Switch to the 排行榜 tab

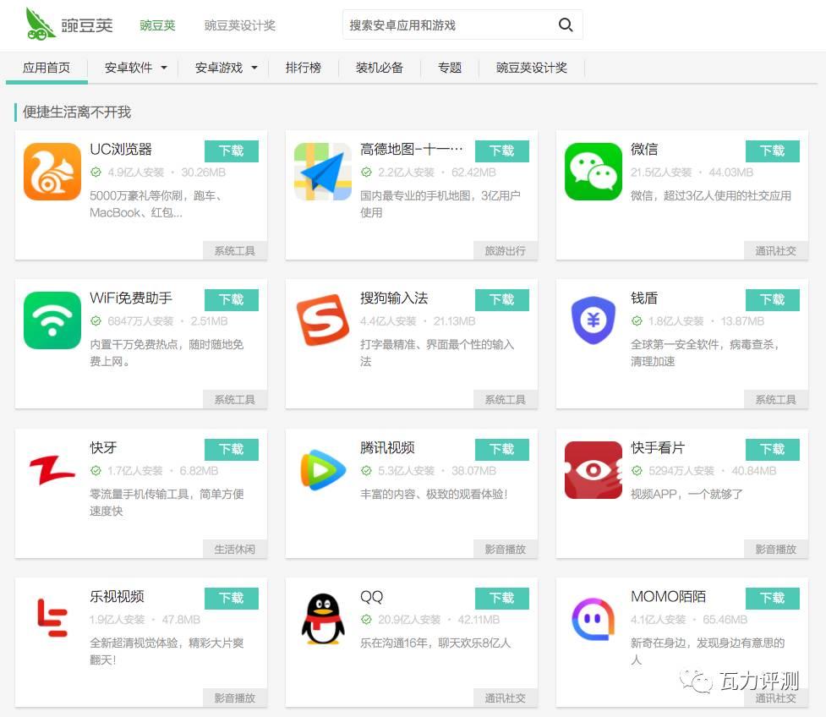304,68
